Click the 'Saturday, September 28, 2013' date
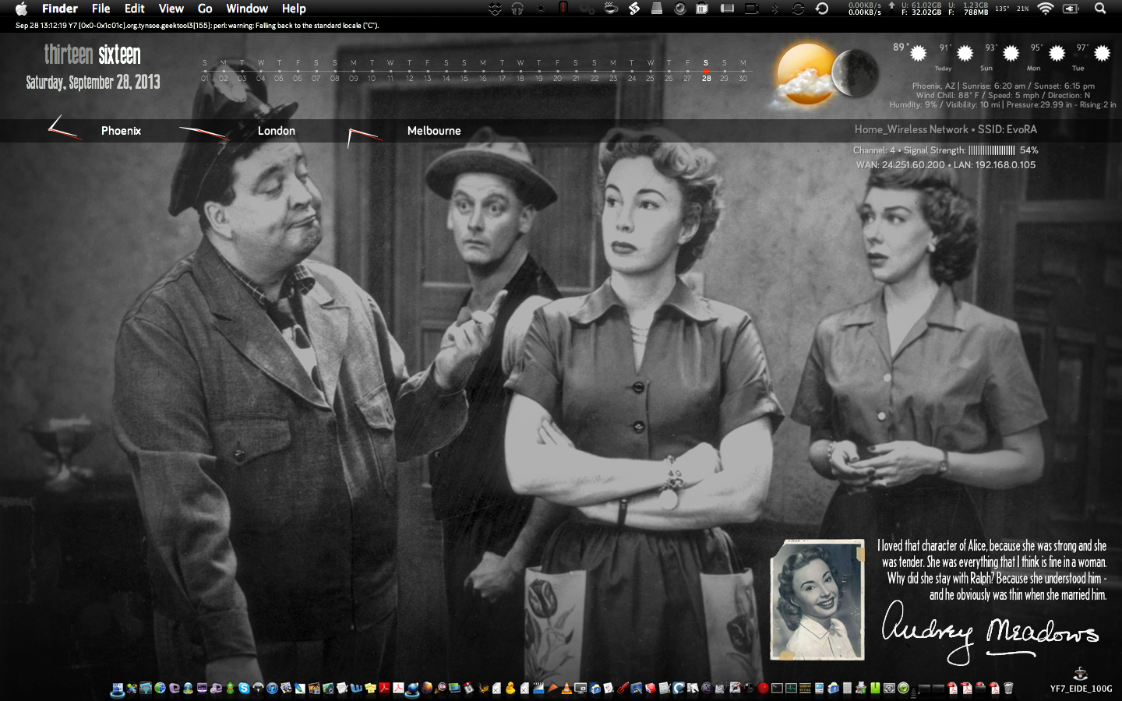Screen dimensions: 1122x701 93,83
